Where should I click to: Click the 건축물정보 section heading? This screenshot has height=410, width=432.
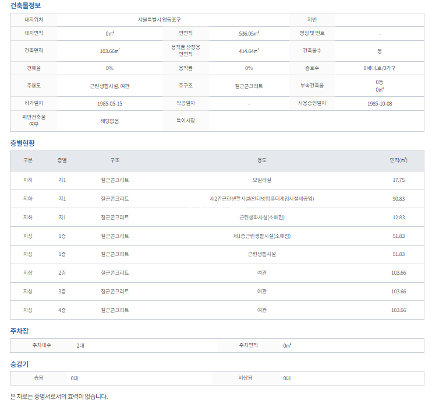[x=26, y=5]
